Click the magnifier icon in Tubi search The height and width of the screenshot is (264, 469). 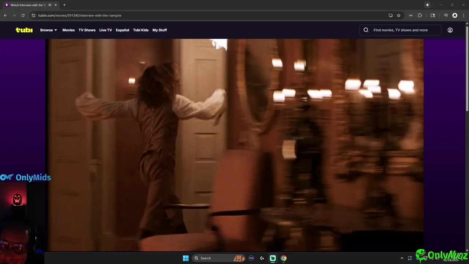pyautogui.click(x=366, y=30)
